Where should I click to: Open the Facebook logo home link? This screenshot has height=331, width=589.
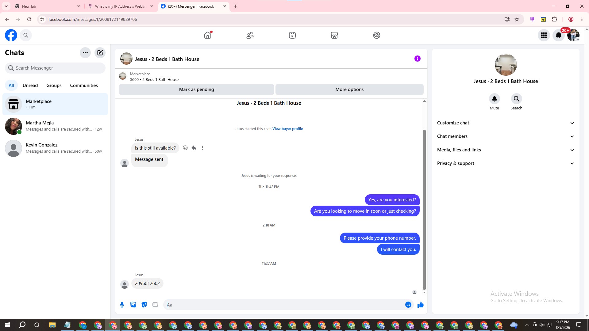click(x=11, y=35)
